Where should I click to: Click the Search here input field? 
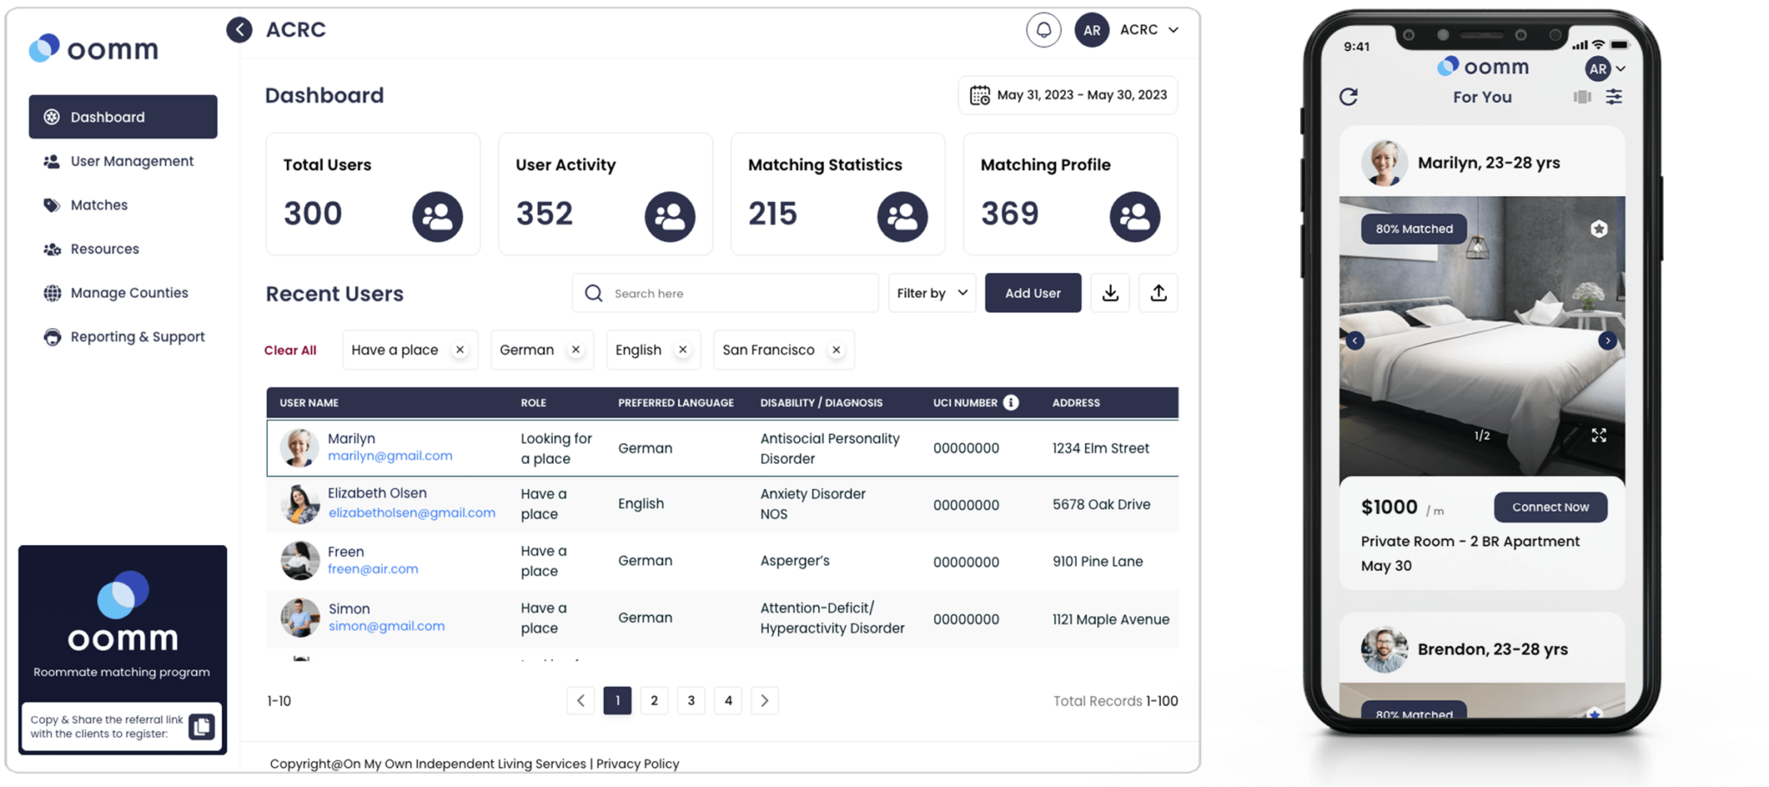(734, 294)
